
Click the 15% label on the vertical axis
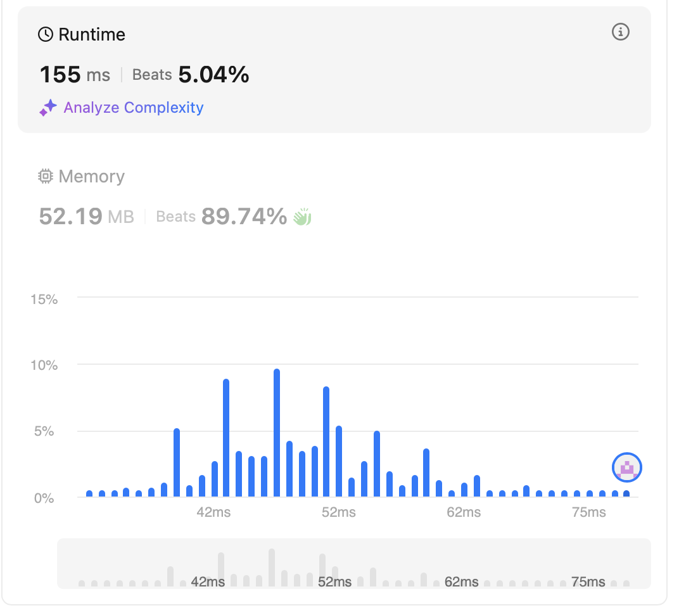point(44,300)
